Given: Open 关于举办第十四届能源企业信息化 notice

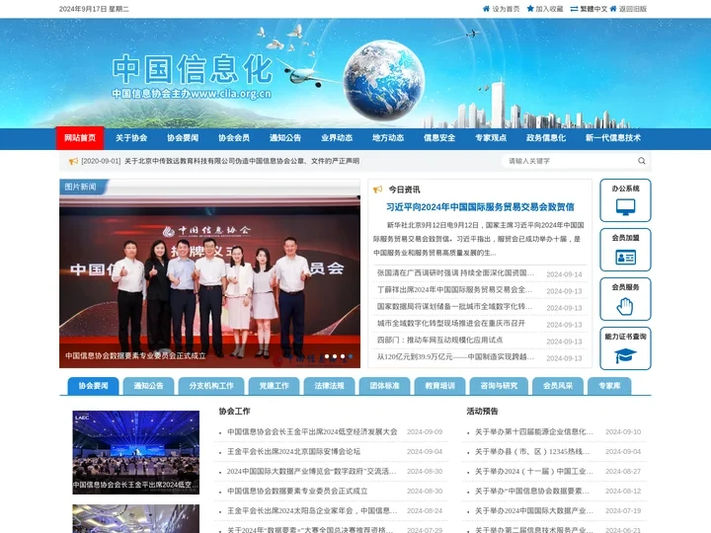Looking at the screenshot, I should point(533,432).
